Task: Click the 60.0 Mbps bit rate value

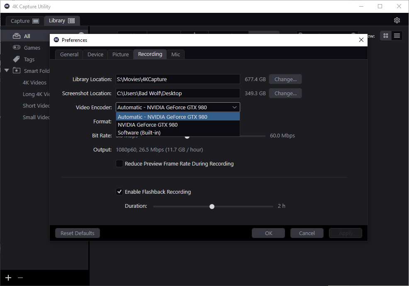Action: [x=282, y=136]
